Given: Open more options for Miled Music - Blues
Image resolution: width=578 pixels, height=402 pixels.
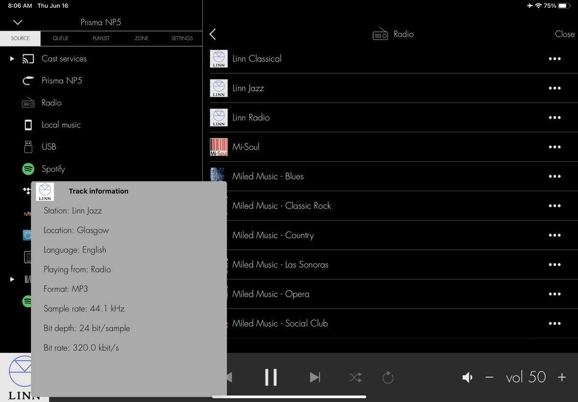Looking at the screenshot, I should coord(554,176).
